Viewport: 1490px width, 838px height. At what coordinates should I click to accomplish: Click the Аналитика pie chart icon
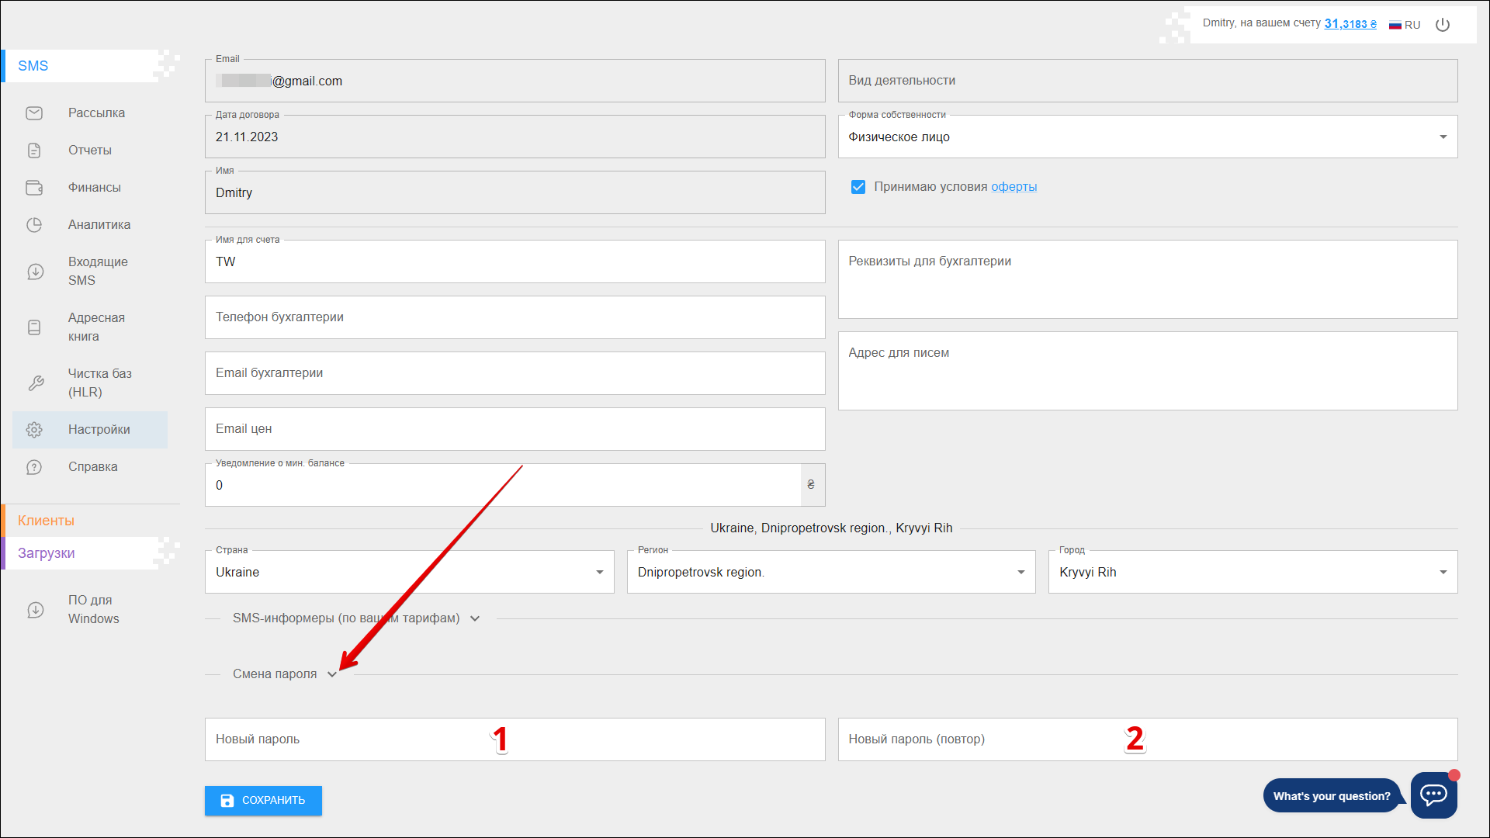click(x=34, y=225)
